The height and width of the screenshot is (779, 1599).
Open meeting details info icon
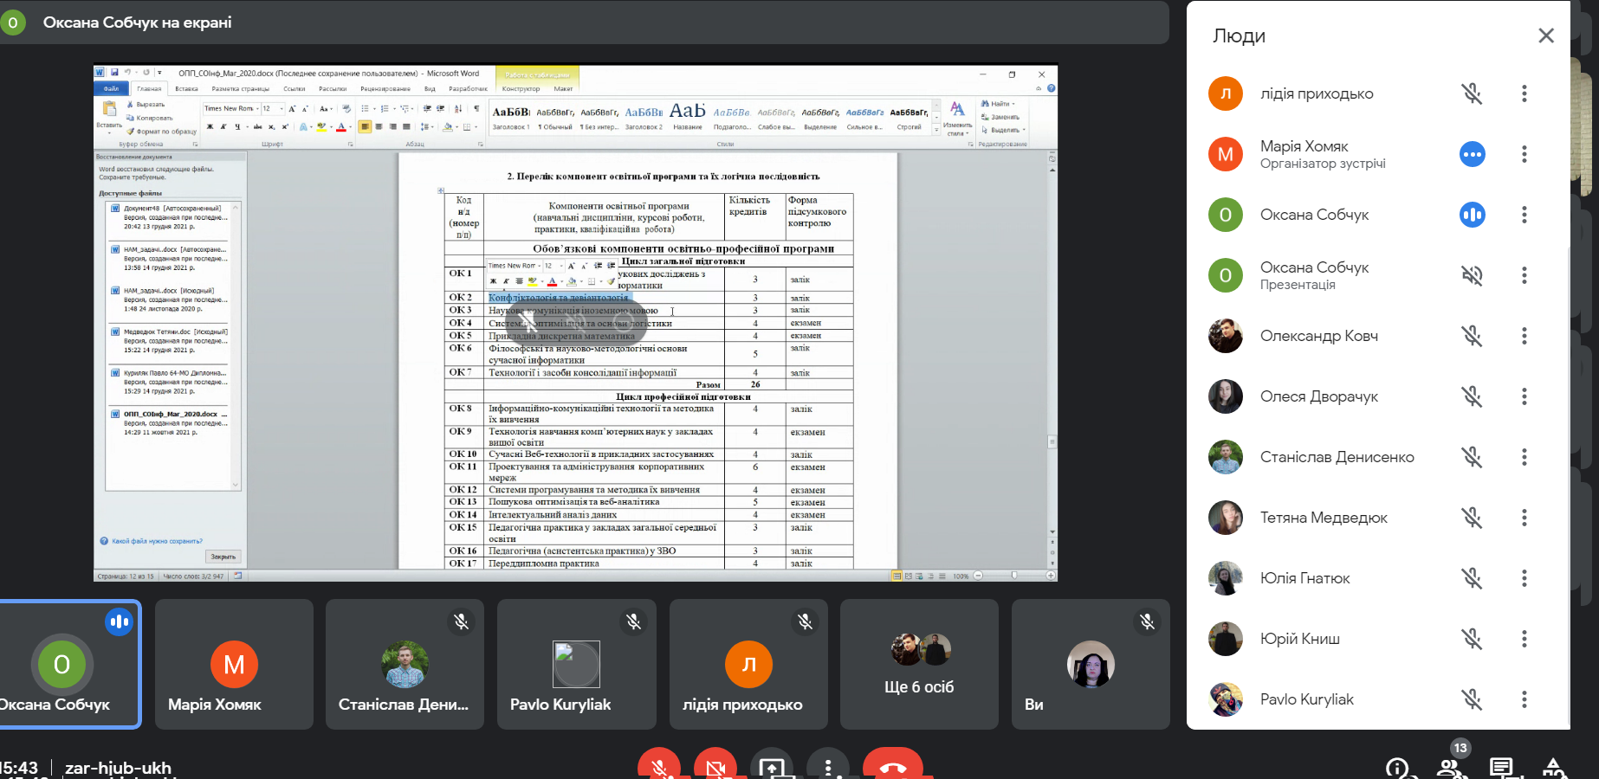(1397, 768)
